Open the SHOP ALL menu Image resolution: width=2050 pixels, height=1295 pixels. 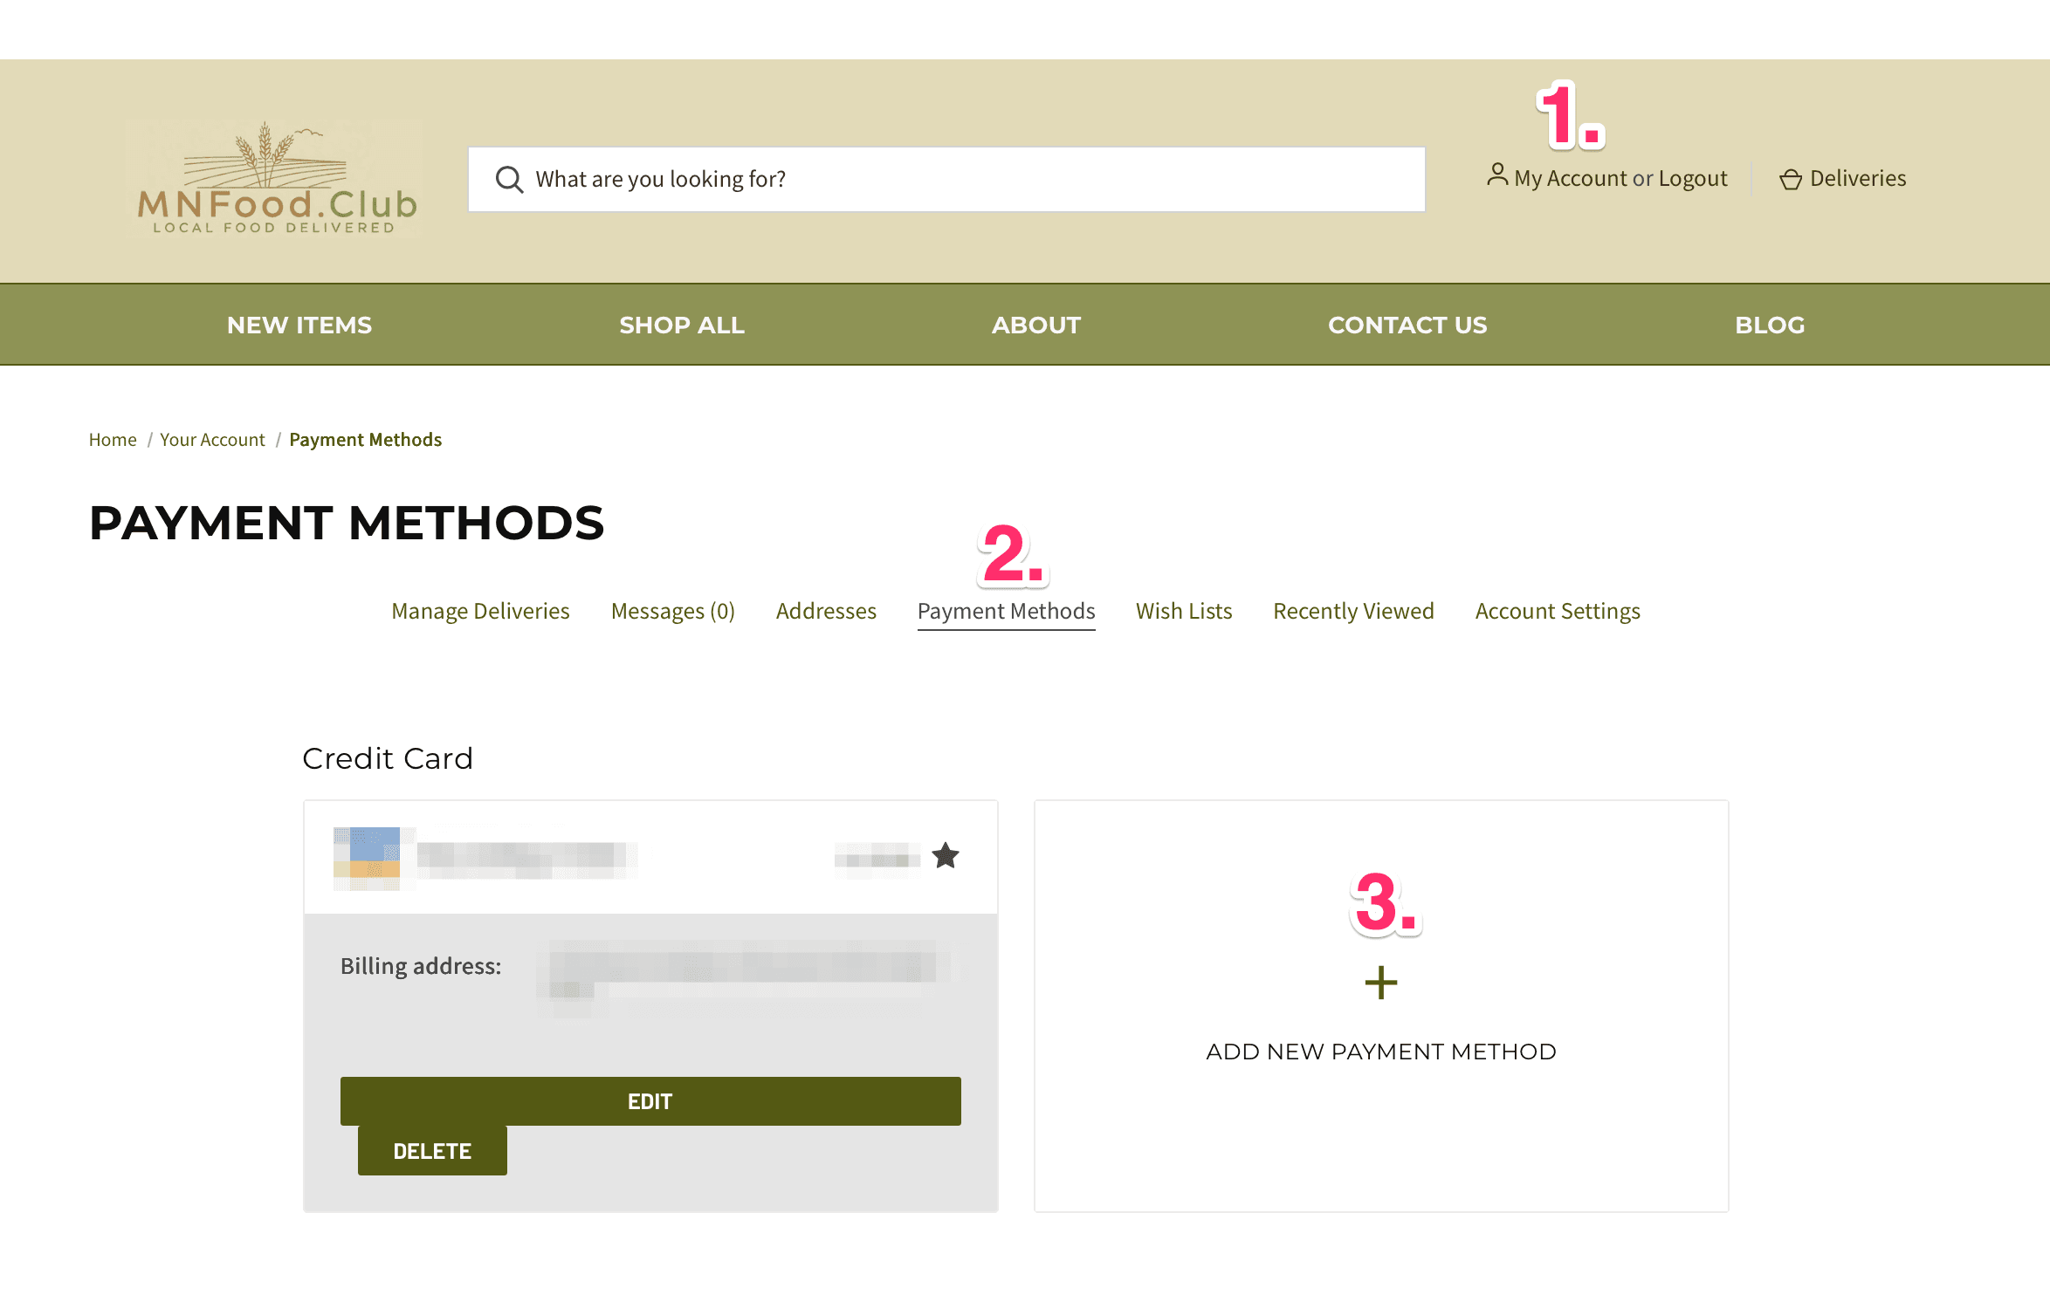(x=682, y=325)
